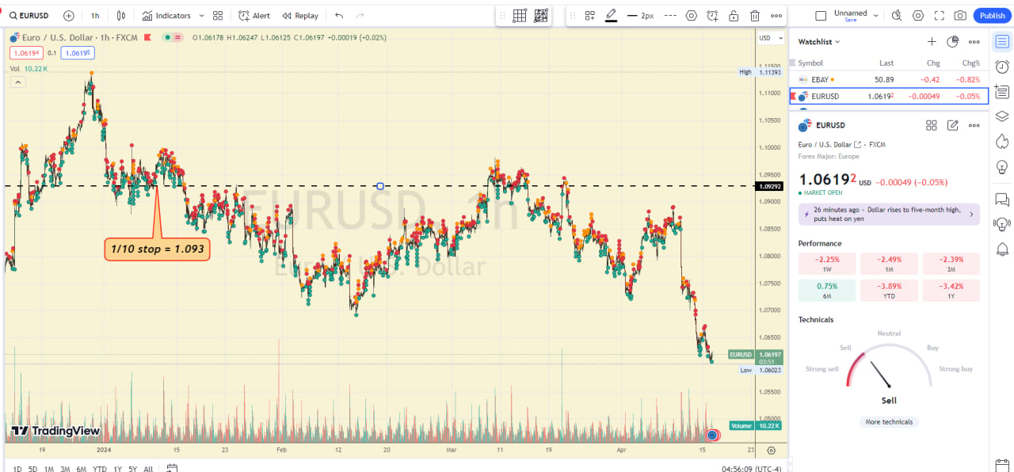Open Chats speech bubble icon in sidebar

1002,200
